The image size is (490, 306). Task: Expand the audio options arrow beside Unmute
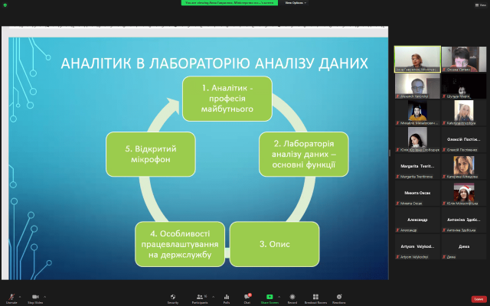click(21, 295)
